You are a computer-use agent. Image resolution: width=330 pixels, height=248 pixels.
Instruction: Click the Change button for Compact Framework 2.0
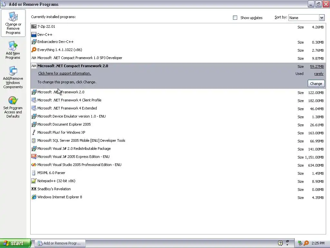[316, 84]
